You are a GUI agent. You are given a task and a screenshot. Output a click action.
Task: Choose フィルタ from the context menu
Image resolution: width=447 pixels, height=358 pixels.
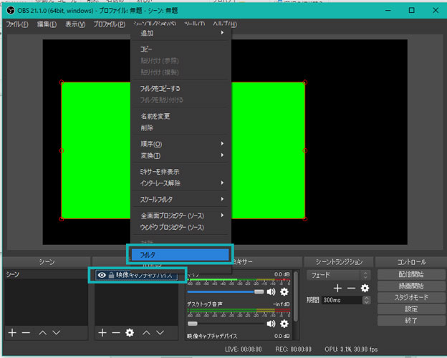click(x=181, y=254)
